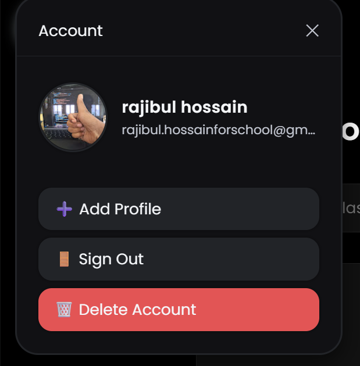
Task: Click the dark backdrop right of the X
Action: (x=351, y=31)
